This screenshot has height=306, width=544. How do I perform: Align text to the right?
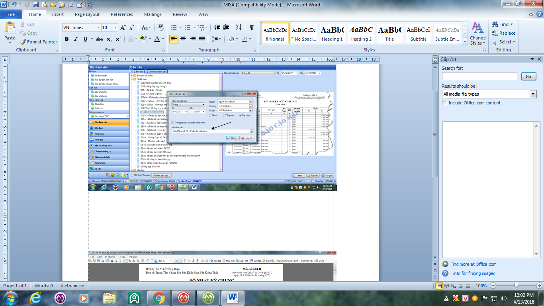point(193,39)
